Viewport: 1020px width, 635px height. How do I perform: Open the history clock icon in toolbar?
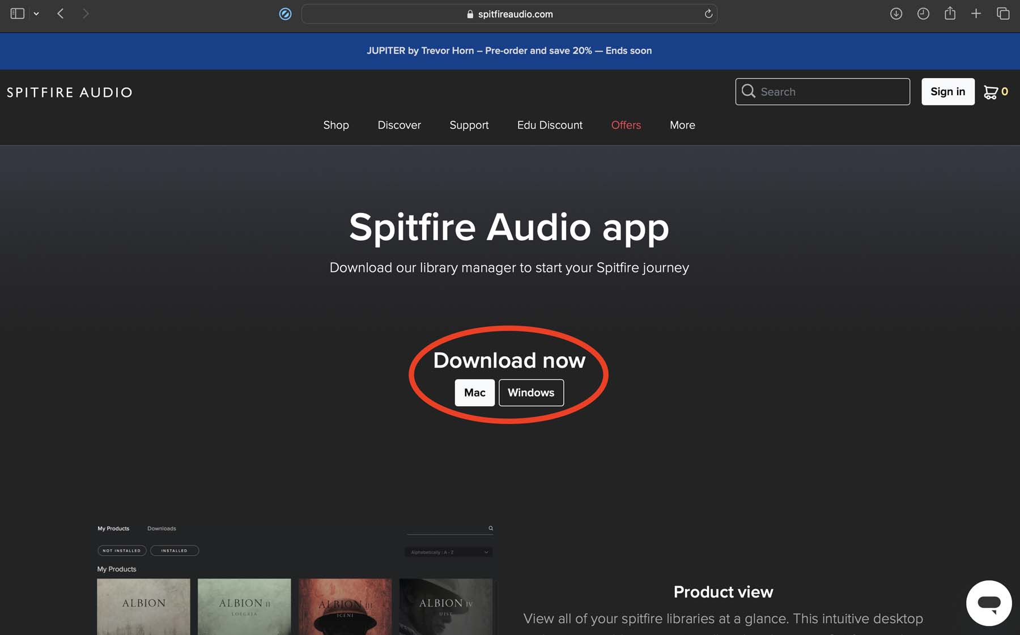923,14
